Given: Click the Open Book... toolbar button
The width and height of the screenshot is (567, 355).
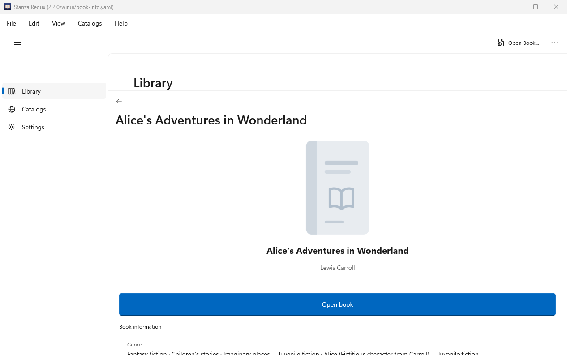Looking at the screenshot, I should pos(519,43).
